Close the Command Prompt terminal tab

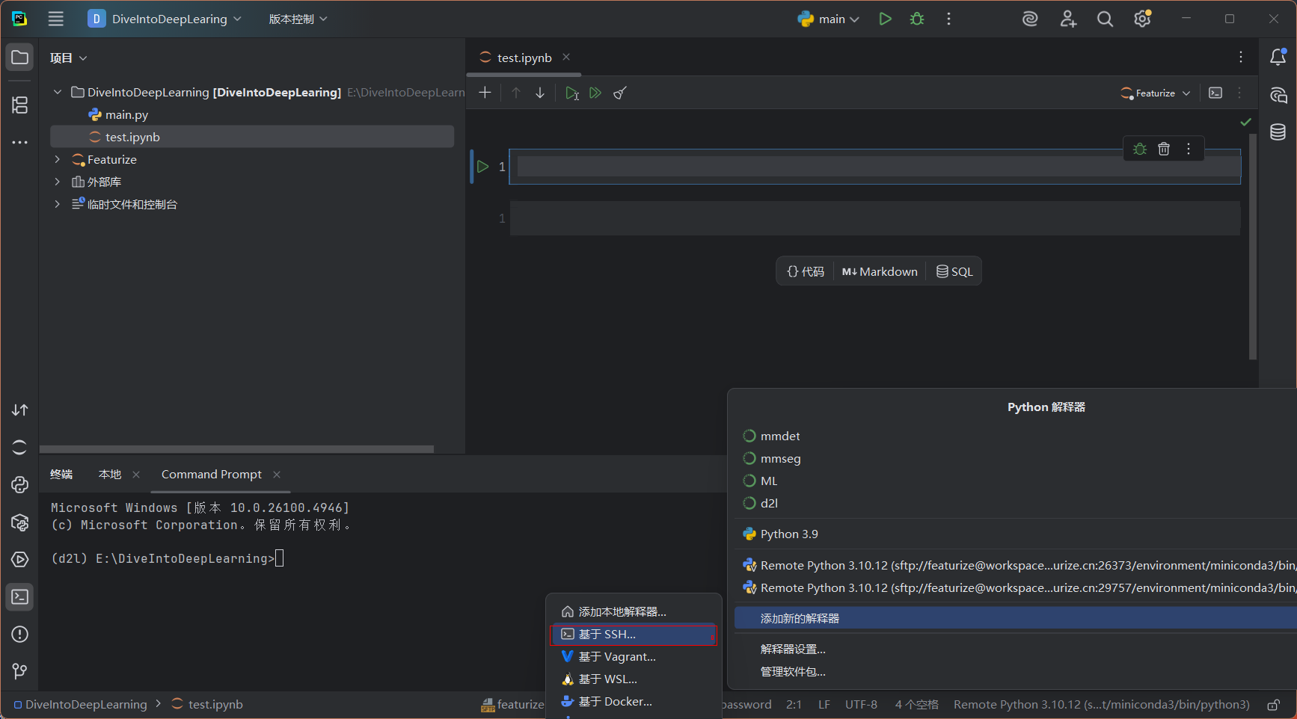[x=277, y=475]
